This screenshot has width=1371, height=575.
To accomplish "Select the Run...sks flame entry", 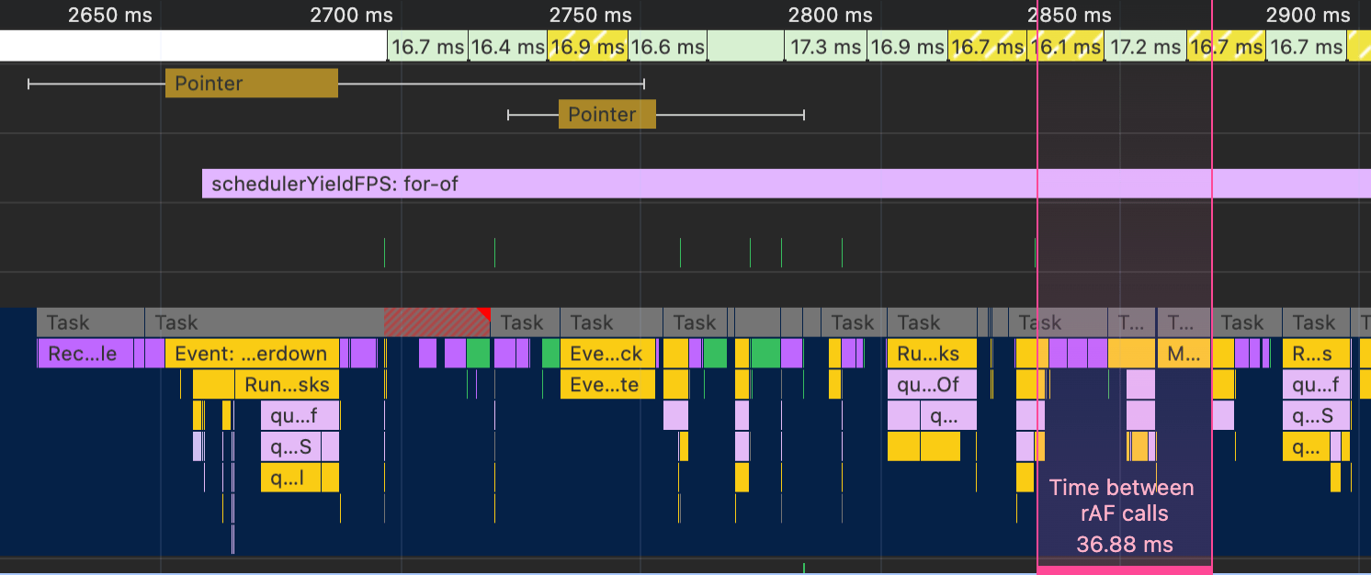I will point(287,385).
